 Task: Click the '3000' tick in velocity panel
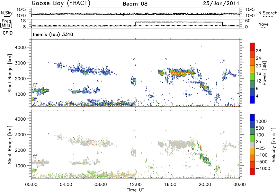point(20,134)
